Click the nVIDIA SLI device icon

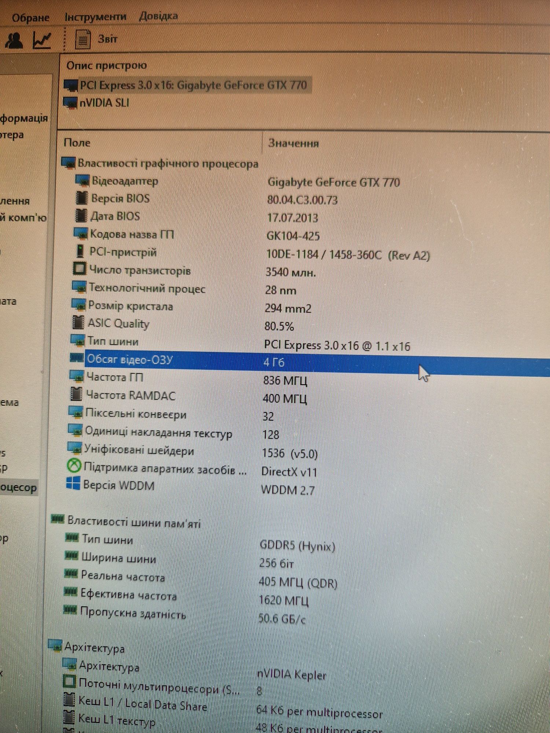tap(70, 103)
